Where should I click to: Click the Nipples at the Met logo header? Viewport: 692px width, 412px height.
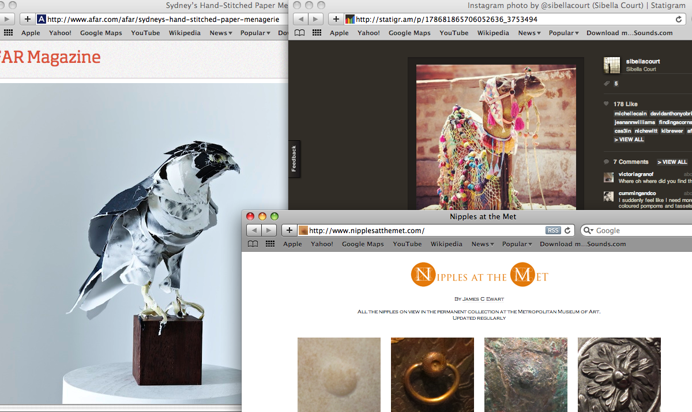point(479,275)
